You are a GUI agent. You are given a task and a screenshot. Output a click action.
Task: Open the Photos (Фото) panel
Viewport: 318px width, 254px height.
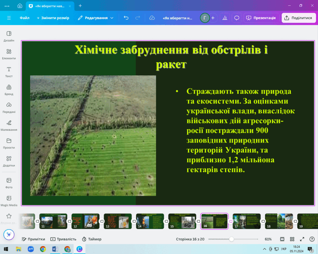coord(9,183)
